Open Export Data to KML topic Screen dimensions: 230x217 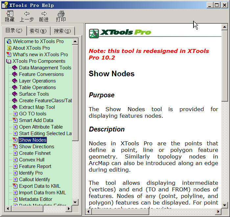coord(40,186)
